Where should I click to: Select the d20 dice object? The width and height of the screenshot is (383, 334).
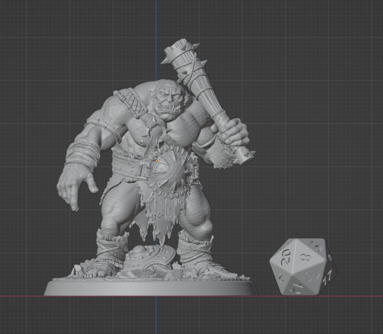click(303, 267)
